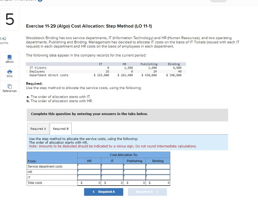
Task: Click IT row, IT column input cell
Action: 112,177
